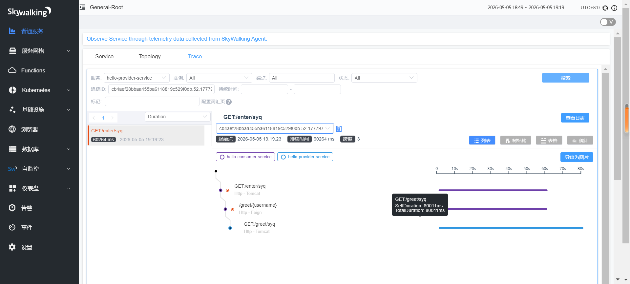This screenshot has height=284, width=630.
Task: Toggle the hello-consumer-service legend
Action: click(x=245, y=157)
